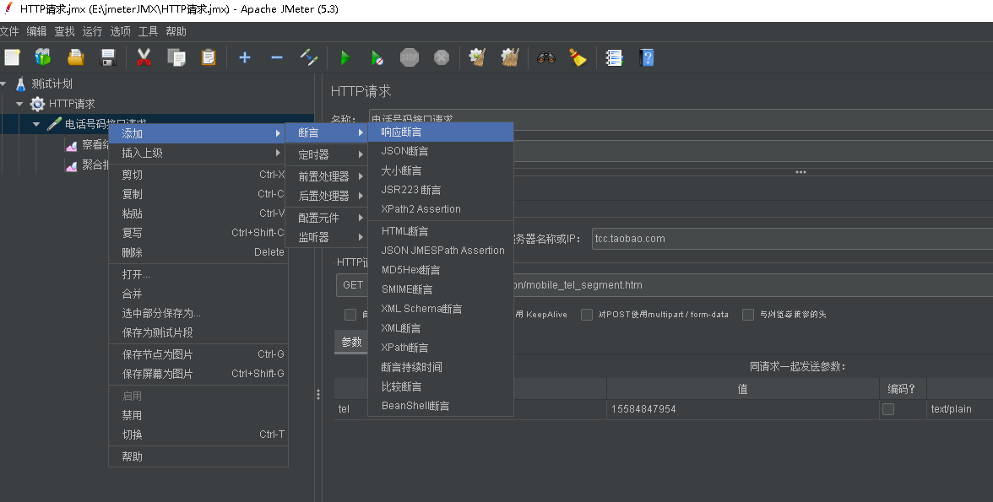
Task: Start test without pauses icon
Action: [377, 57]
